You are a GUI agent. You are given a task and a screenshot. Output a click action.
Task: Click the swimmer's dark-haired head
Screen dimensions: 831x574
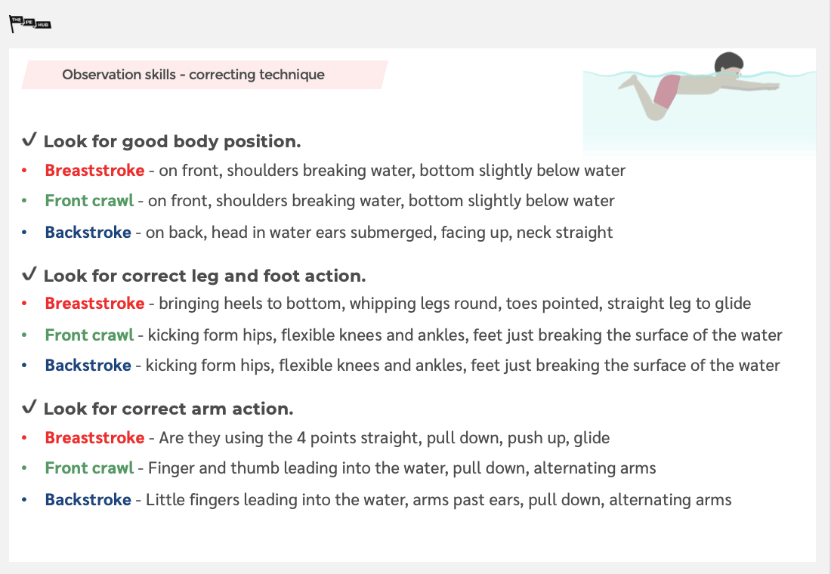729,63
